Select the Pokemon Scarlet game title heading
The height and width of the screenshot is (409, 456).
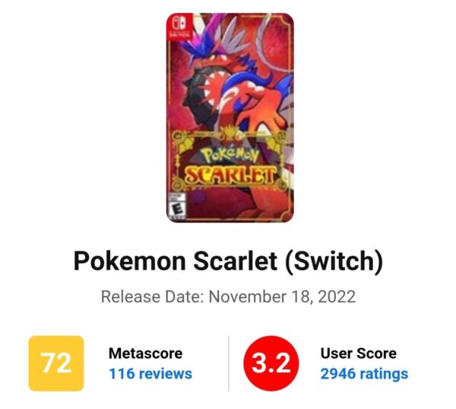tap(166, 261)
